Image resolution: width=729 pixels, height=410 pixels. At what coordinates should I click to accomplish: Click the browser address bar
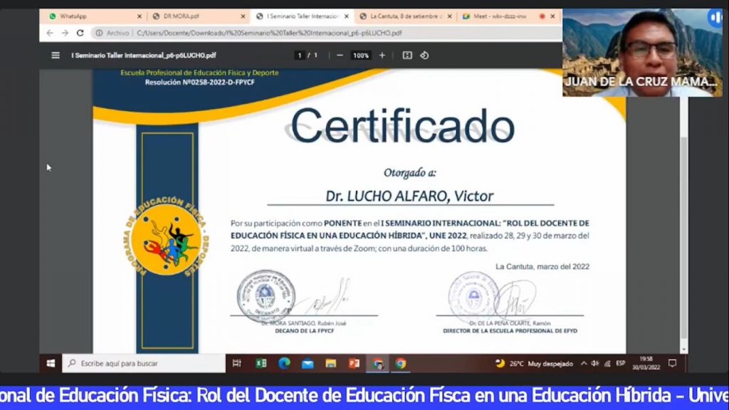(x=320, y=33)
